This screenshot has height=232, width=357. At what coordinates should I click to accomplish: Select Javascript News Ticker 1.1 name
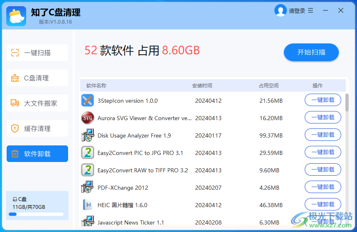(131, 222)
